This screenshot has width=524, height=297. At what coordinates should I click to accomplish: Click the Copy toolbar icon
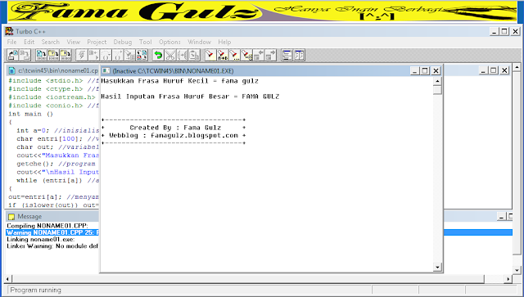point(182,55)
